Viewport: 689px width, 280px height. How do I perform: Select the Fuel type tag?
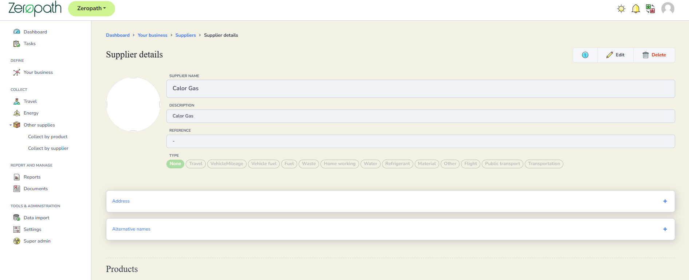(289, 164)
